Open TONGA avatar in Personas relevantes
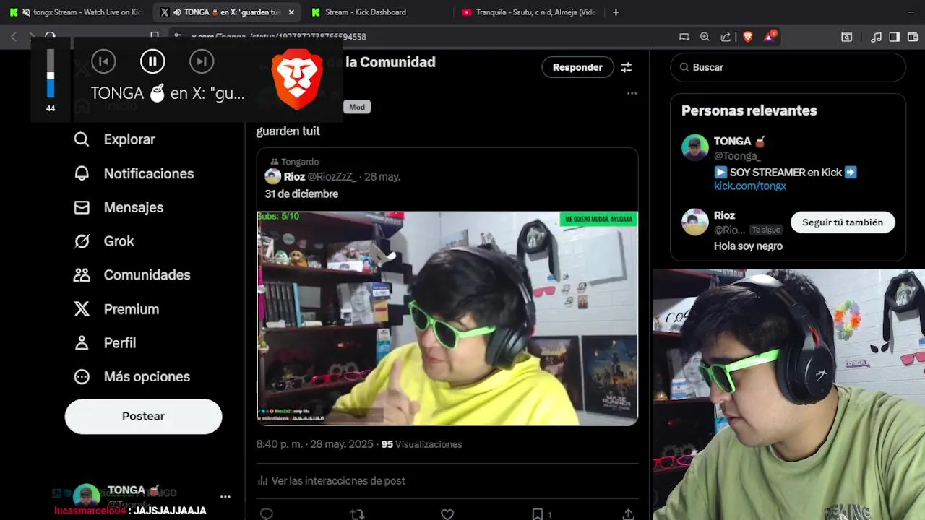 pos(695,147)
